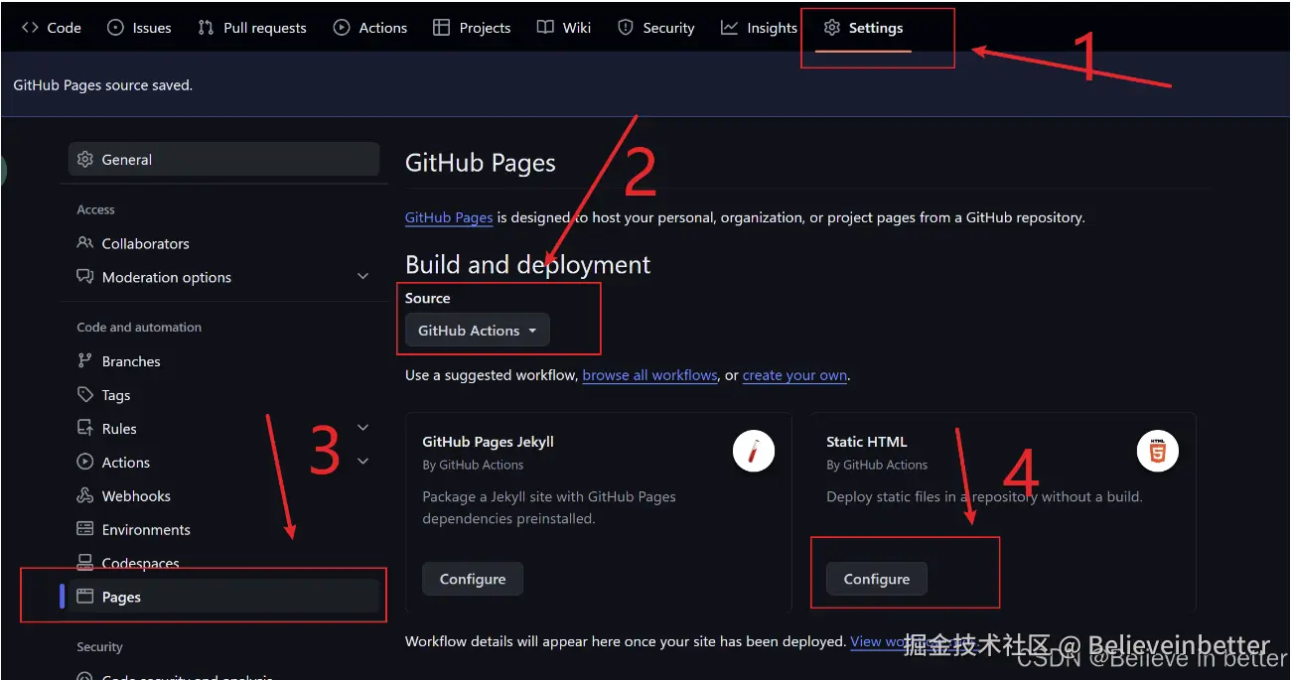1291x680 pixels.
Task: Click the browse all workflows link
Action: click(x=650, y=375)
